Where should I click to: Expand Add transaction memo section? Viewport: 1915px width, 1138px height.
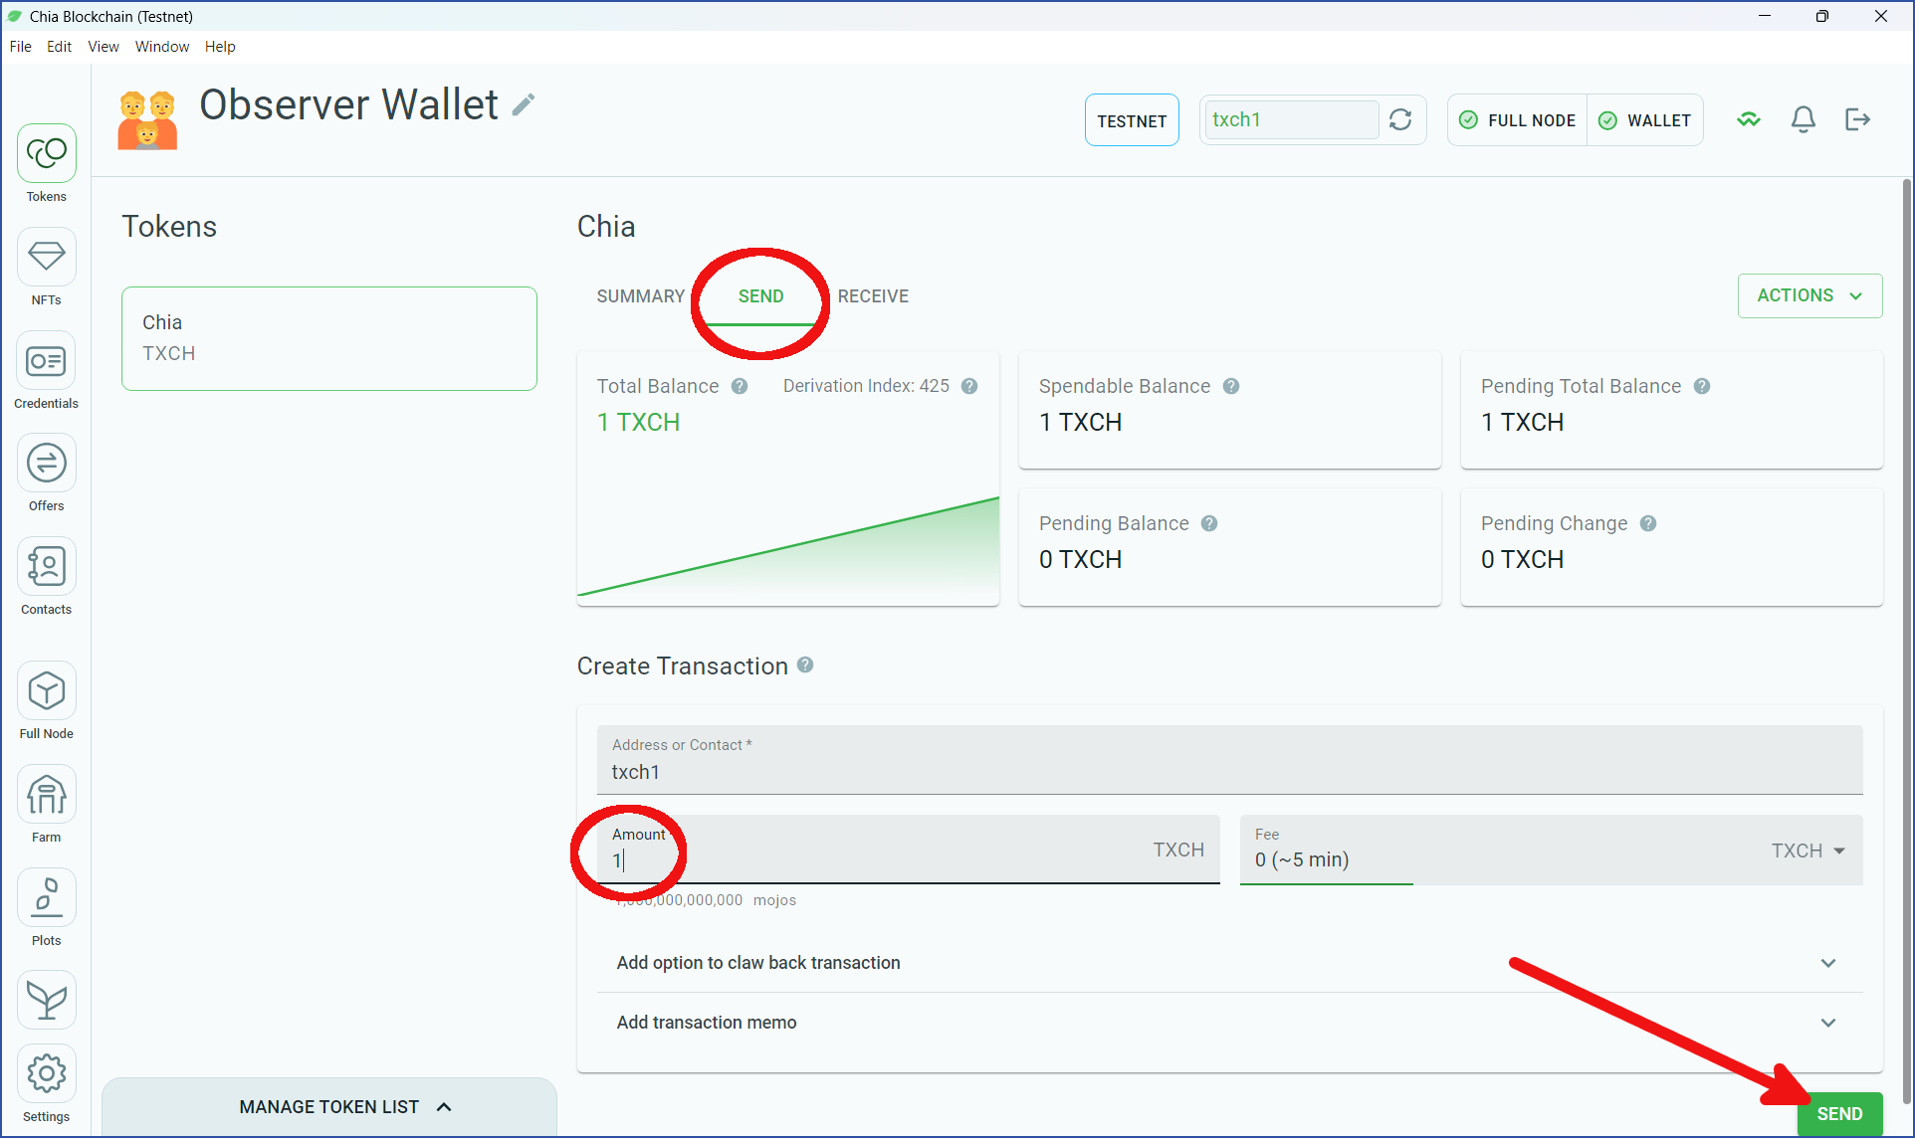coord(1229,1023)
